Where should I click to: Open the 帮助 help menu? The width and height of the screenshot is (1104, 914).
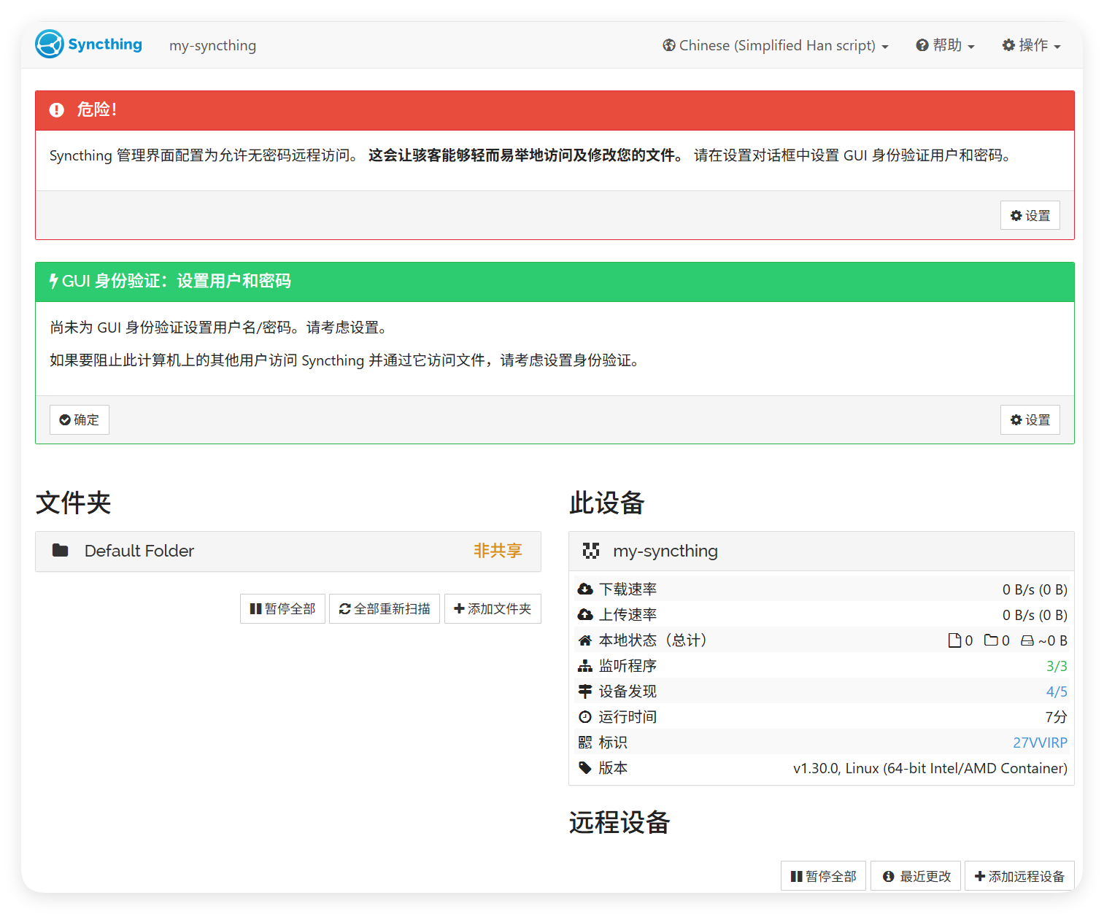click(946, 45)
